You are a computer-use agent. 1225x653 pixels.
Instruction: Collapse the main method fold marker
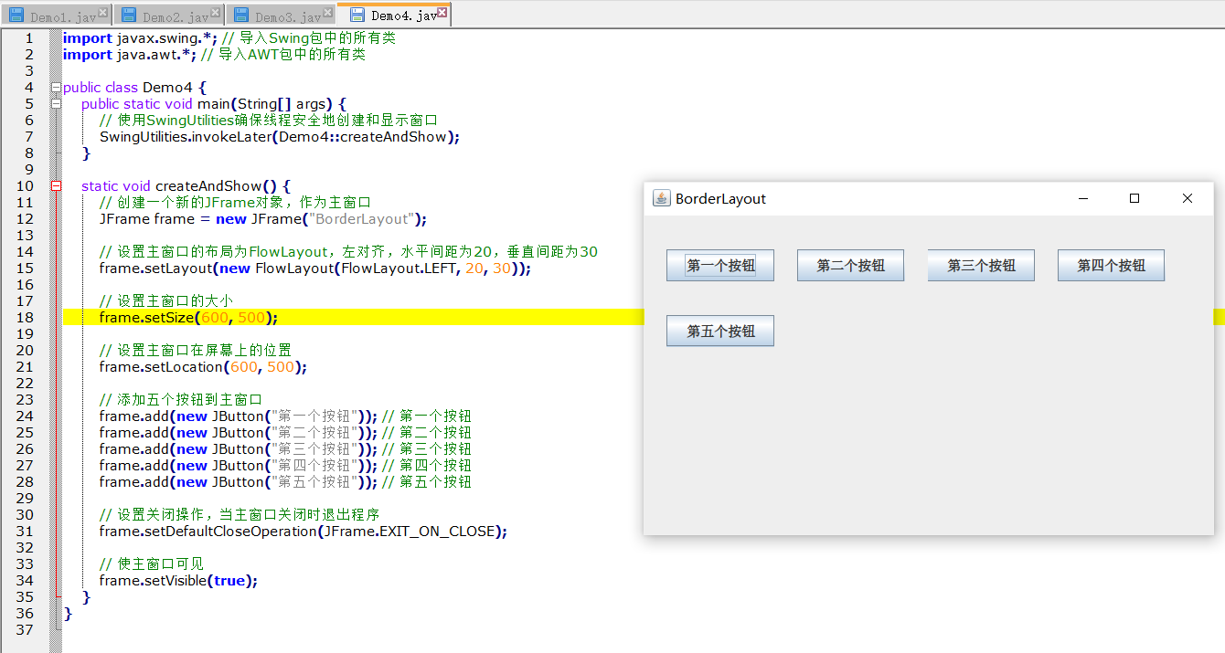click(56, 104)
